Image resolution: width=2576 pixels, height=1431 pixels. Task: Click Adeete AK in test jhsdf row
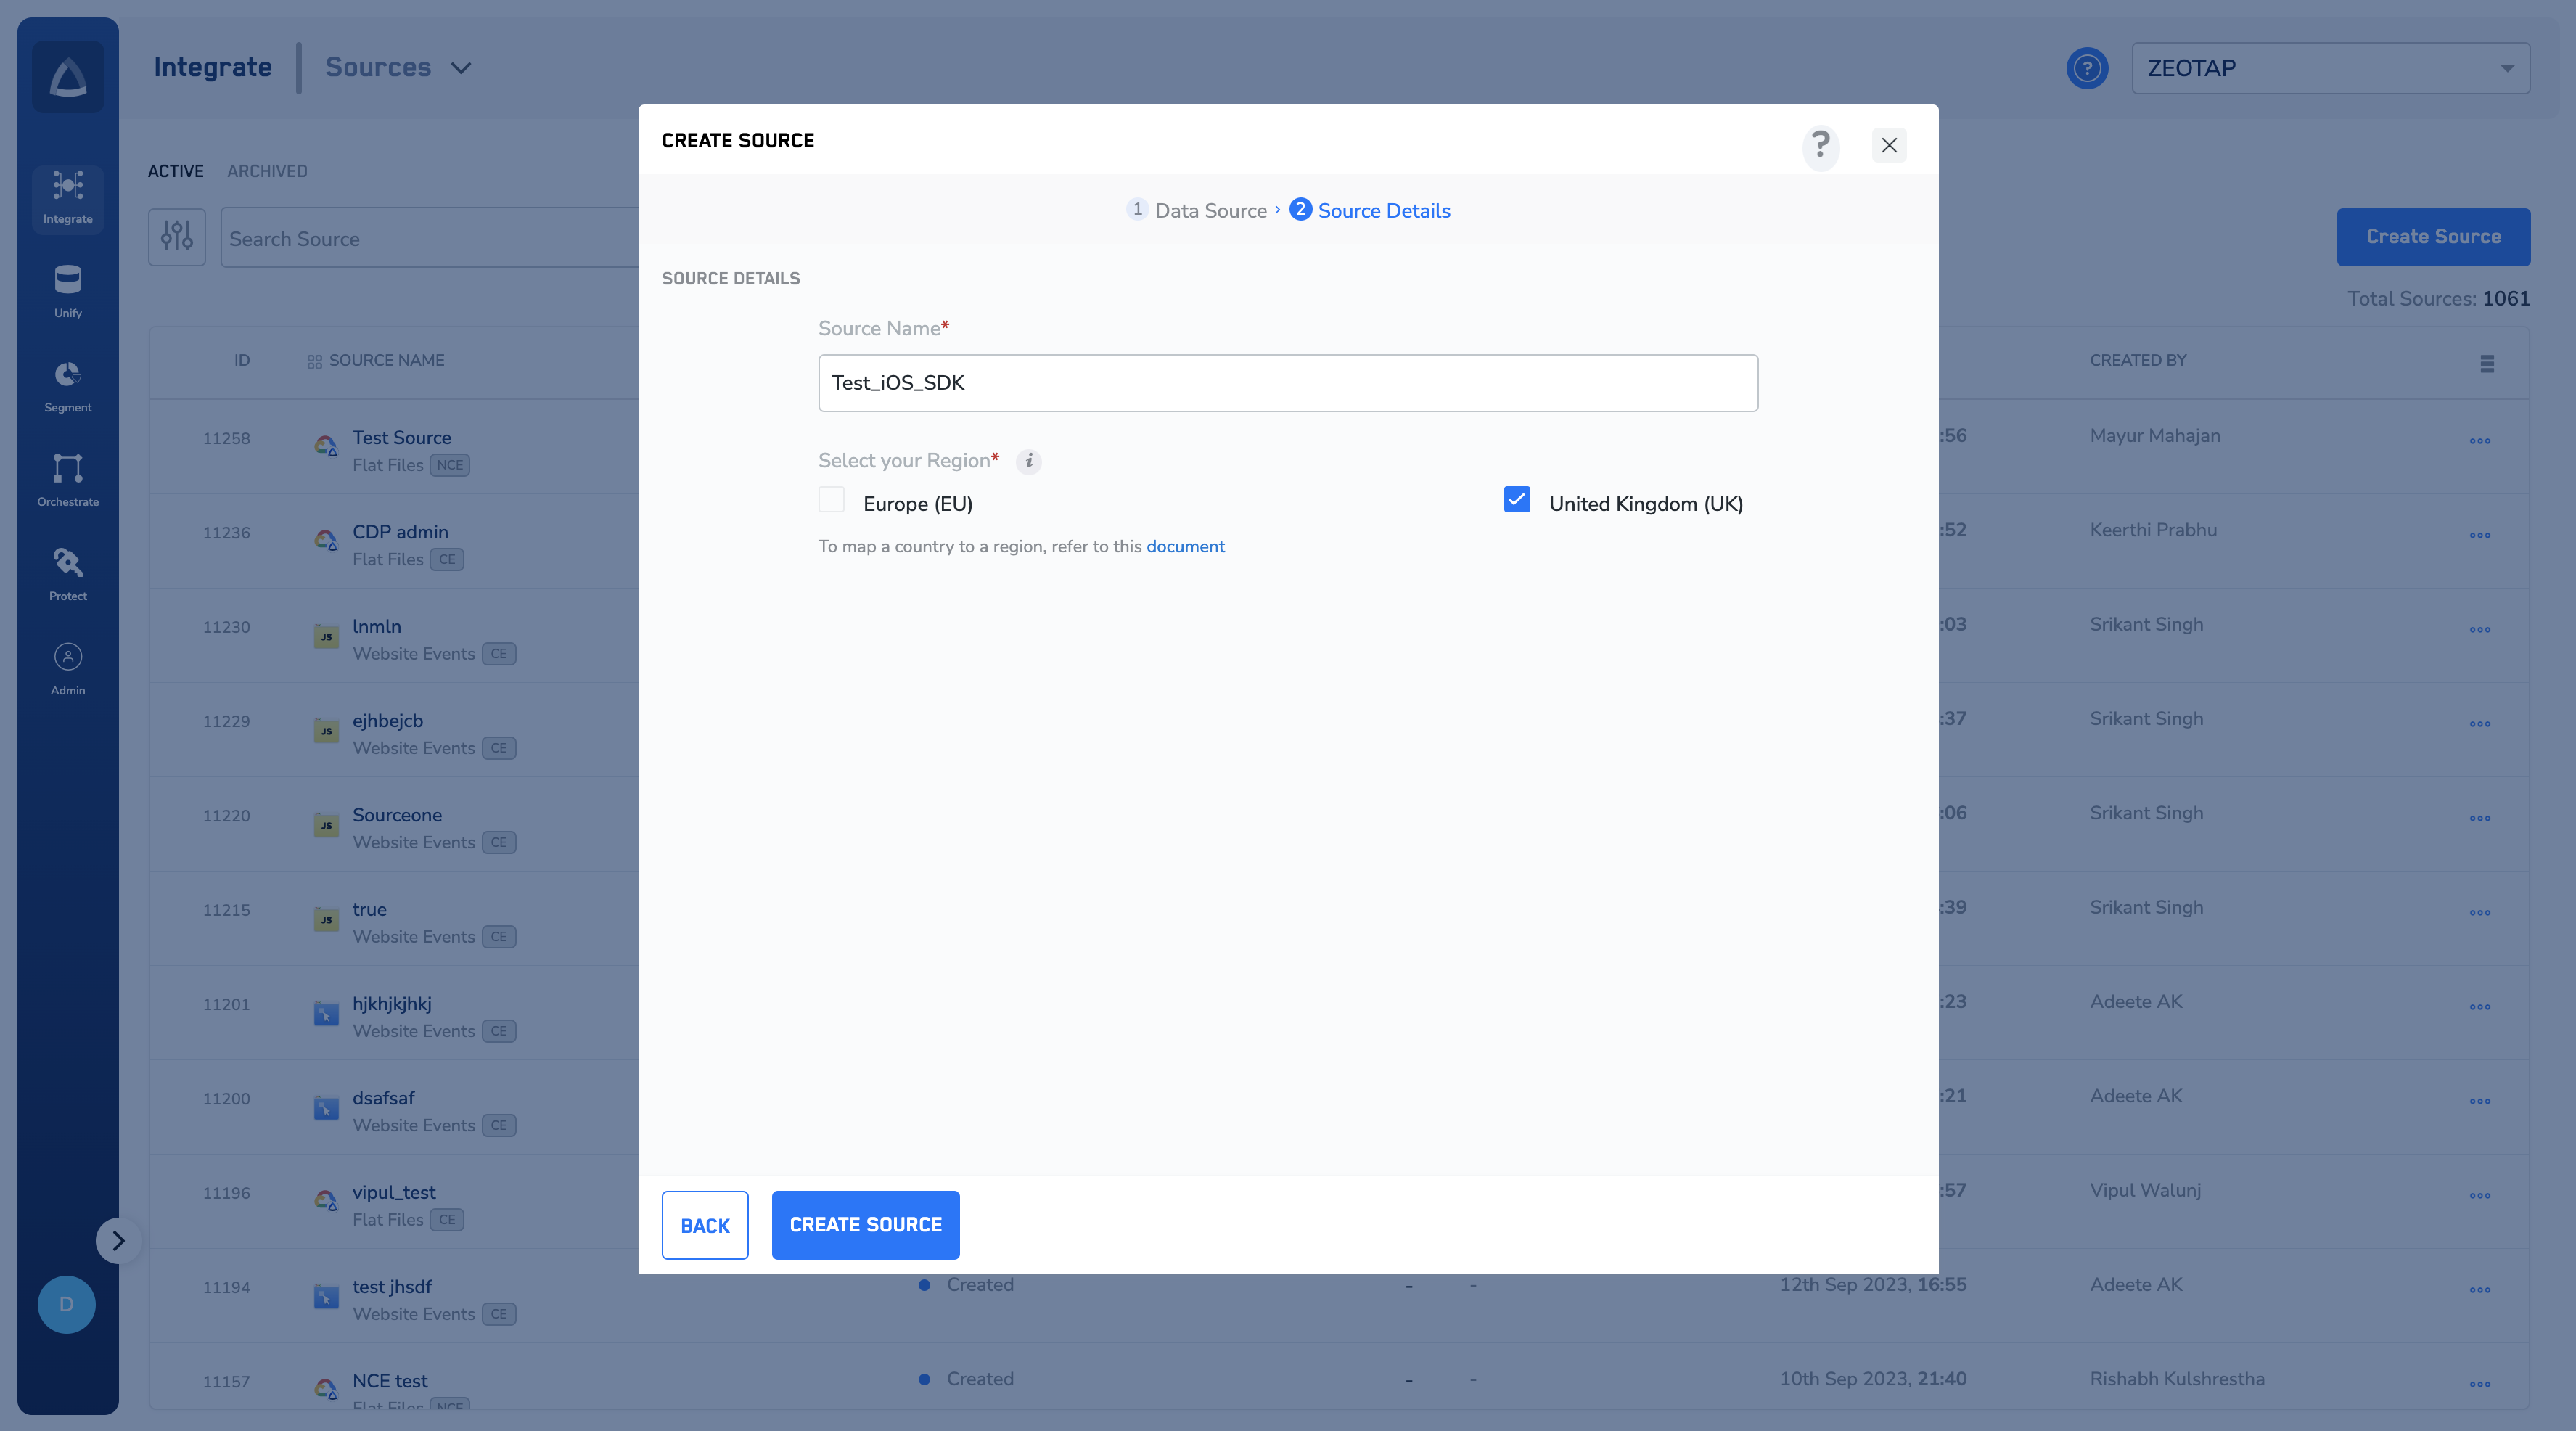click(x=2136, y=1285)
